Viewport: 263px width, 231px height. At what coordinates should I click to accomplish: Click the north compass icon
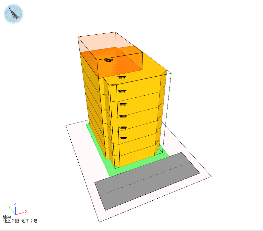click(x=14, y=14)
